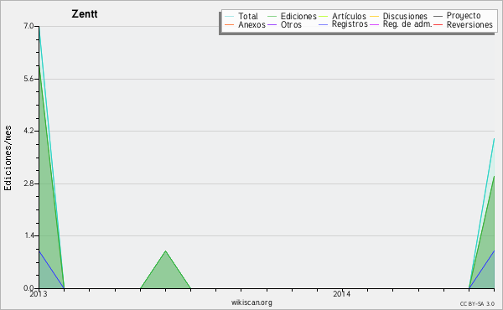Click the 4.2 y-axis value
The image size is (503, 310).
[29, 131]
